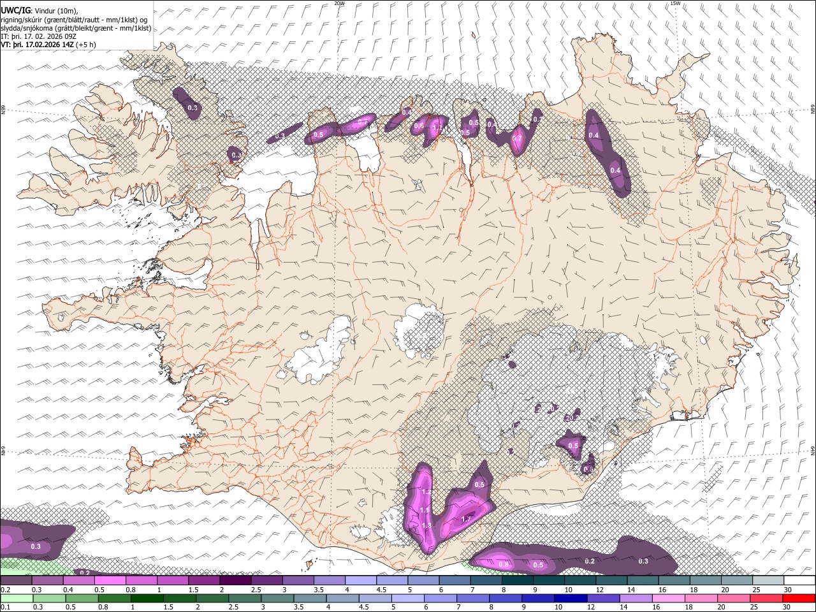The height and width of the screenshot is (612, 816).
Task: Pick the deep blue rain swatch between 10 and 12
Action: pos(571,598)
